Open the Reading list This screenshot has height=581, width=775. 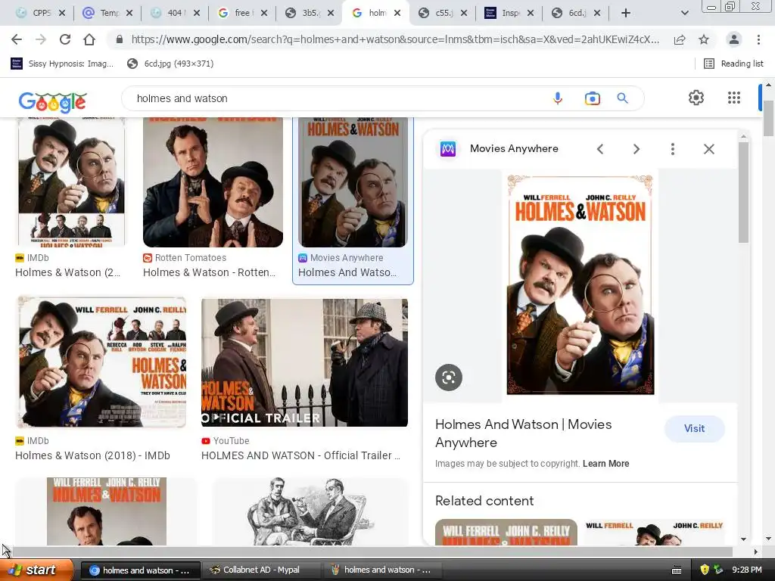[733, 64]
